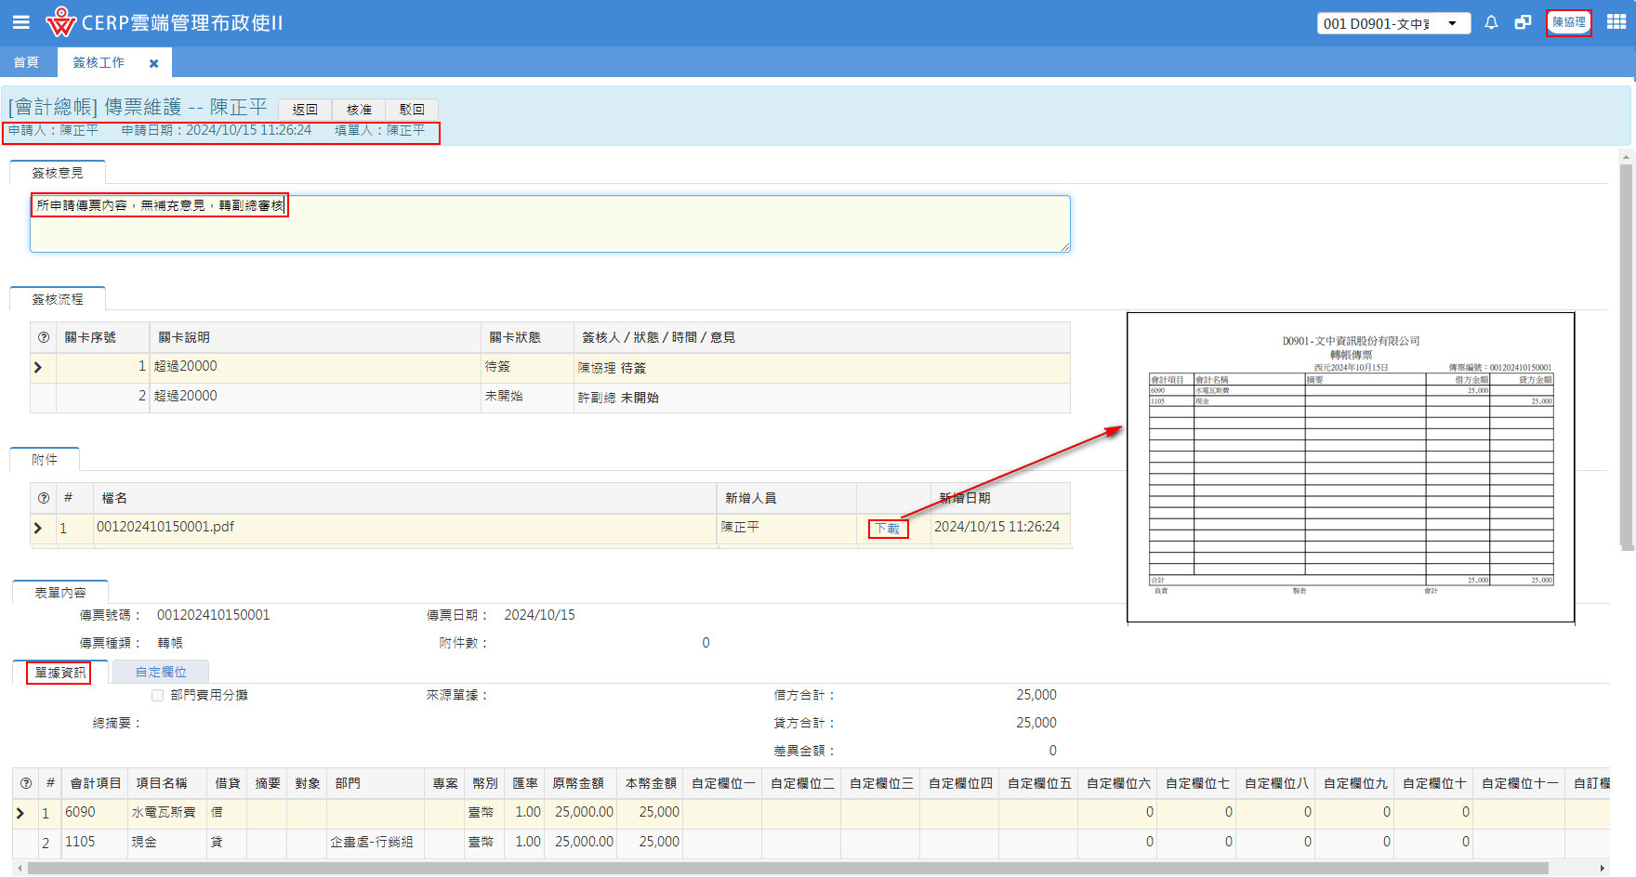Download the attached PDF via 下載
1636x877 pixels.
887,529
